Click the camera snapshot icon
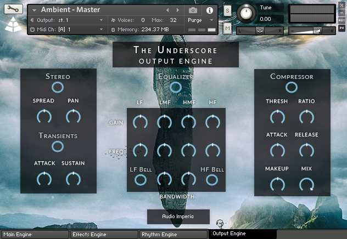 [193, 10]
